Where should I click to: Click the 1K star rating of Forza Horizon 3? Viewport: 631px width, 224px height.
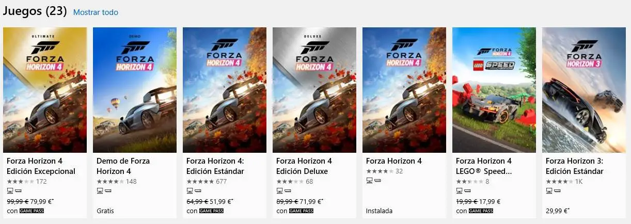pyautogui.click(x=559, y=182)
